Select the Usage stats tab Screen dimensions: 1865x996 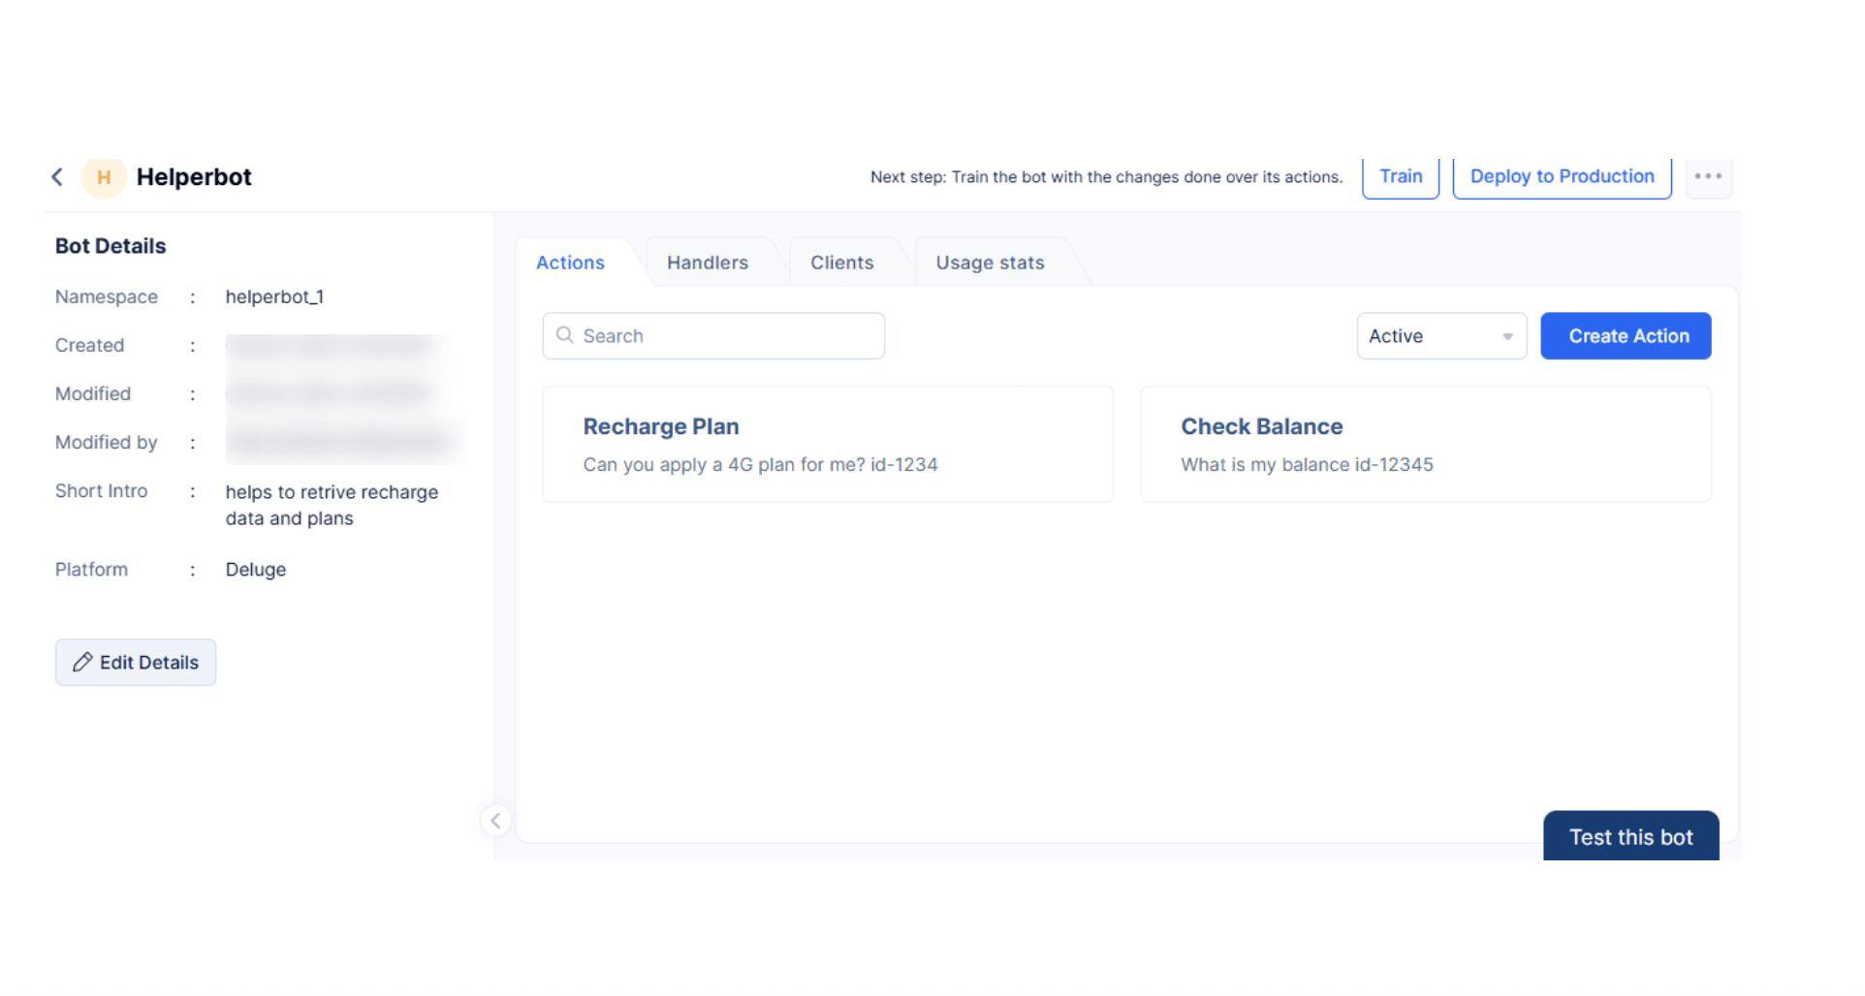pos(990,263)
